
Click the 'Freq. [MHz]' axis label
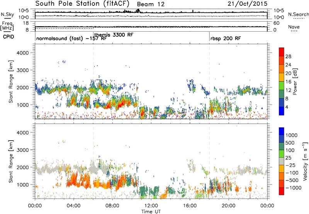coord(7,26)
